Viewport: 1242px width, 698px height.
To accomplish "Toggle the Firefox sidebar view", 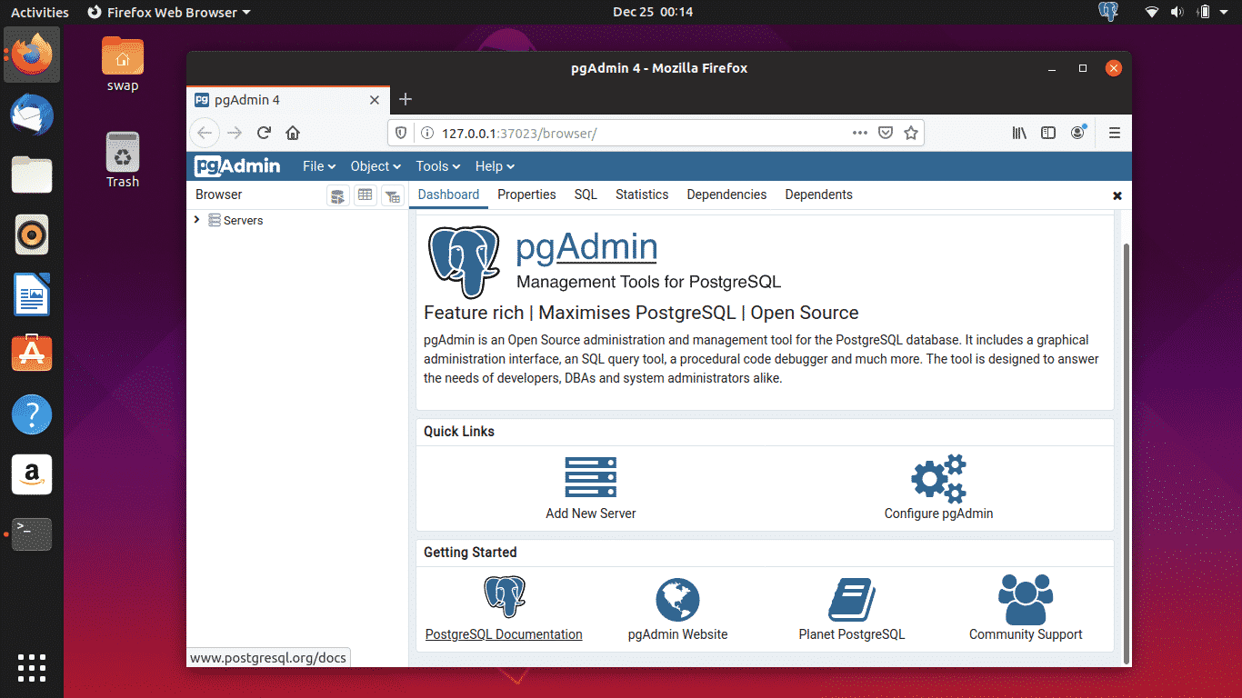I will tap(1048, 133).
